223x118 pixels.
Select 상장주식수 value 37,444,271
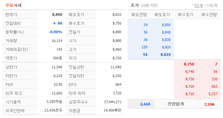(x=113, y=102)
